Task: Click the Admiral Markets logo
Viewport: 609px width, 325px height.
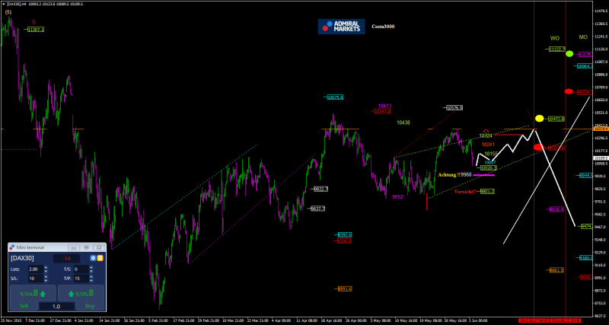Action: click(x=341, y=27)
